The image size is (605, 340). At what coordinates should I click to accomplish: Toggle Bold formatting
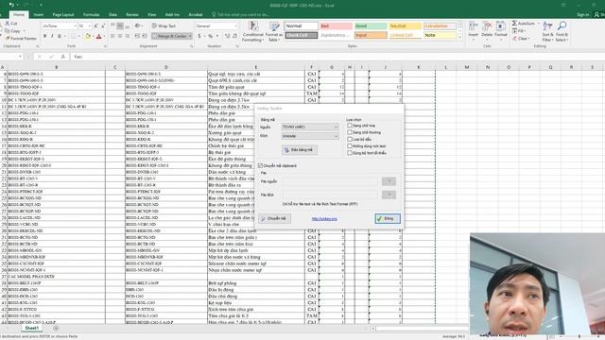(44, 36)
